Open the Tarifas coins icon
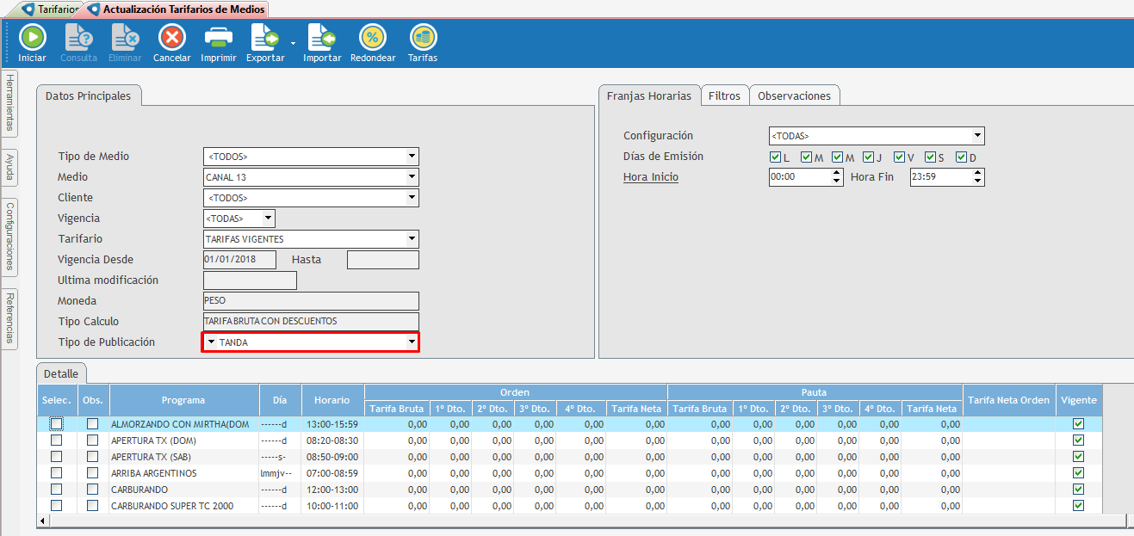This screenshot has width=1134, height=536. click(422, 38)
